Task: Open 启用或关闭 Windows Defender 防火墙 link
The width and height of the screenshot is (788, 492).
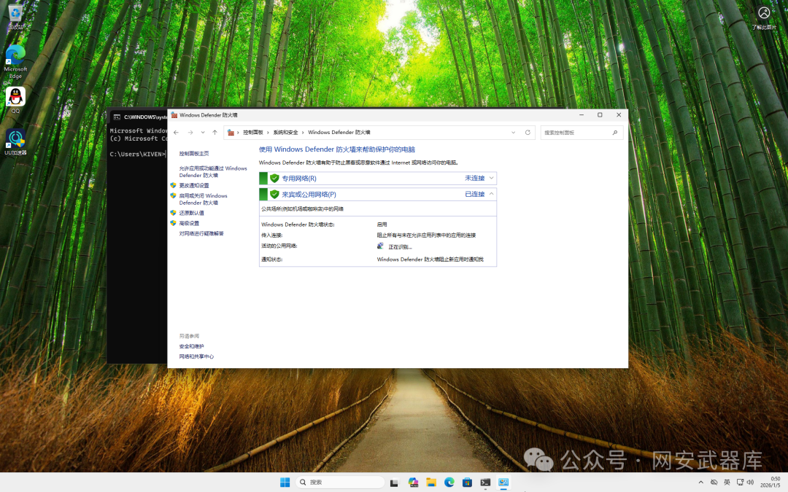Action: pyautogui.click(x=203, y=199)
